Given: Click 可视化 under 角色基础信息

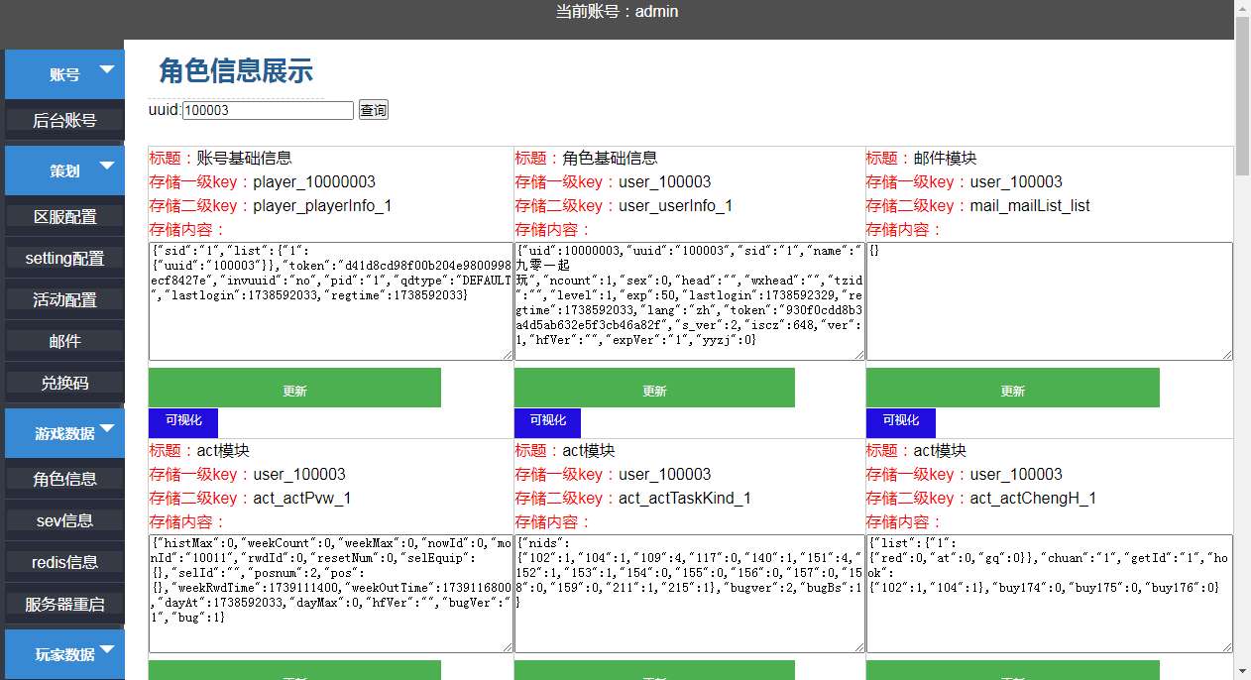Looking at the screenshot, I should pyautogui.click(x=548, y=422).
